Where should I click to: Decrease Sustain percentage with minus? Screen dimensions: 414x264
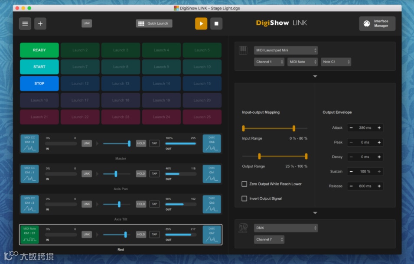[x=351, y=171]
